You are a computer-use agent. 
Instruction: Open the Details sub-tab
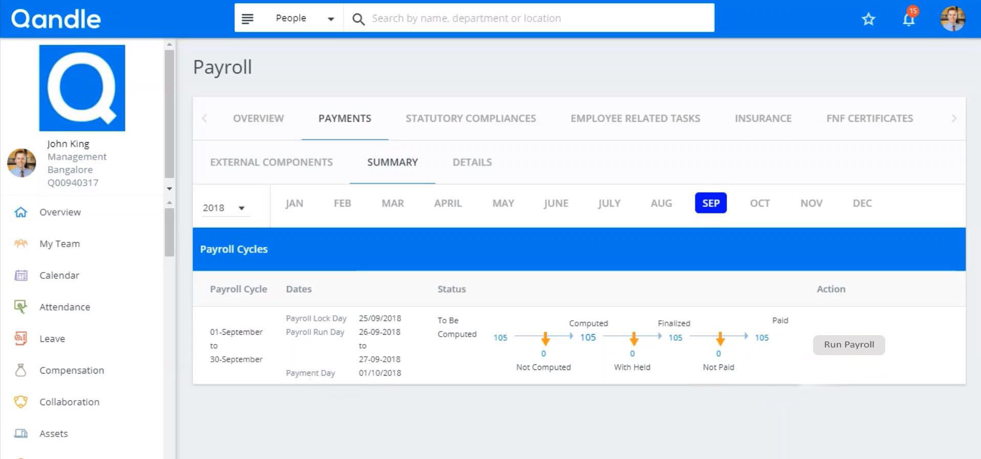click(x=472, y=162)
